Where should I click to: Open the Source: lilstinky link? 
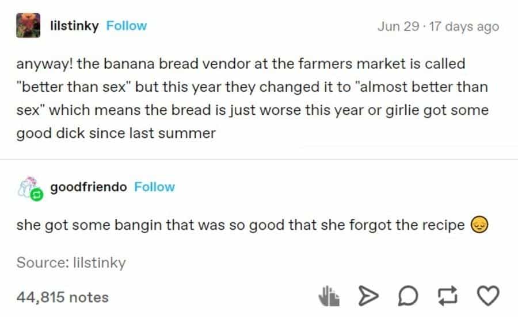(x=71, y=262)
